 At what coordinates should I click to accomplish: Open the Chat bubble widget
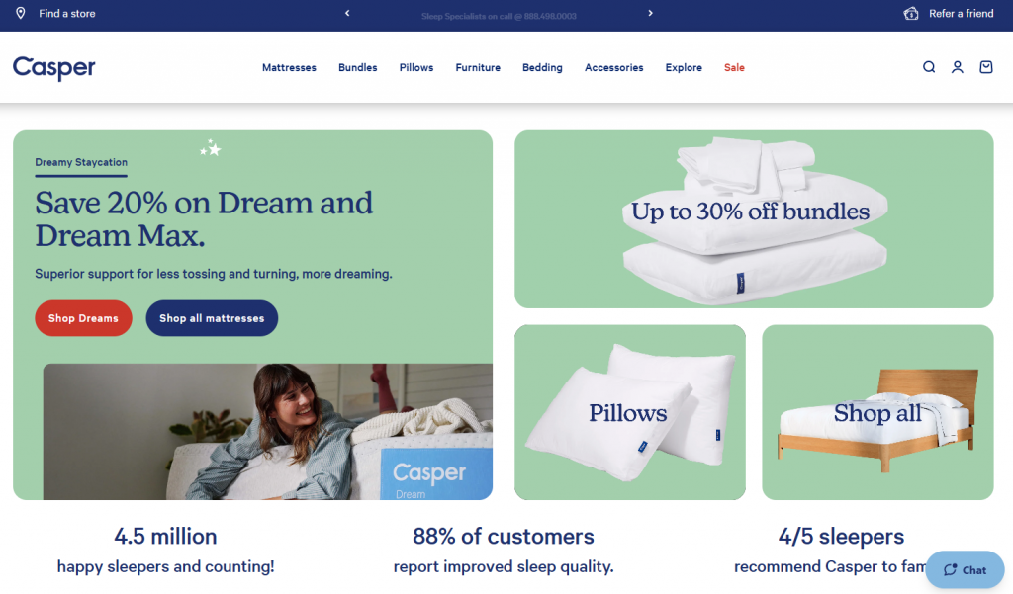click(x=965, y=569)
